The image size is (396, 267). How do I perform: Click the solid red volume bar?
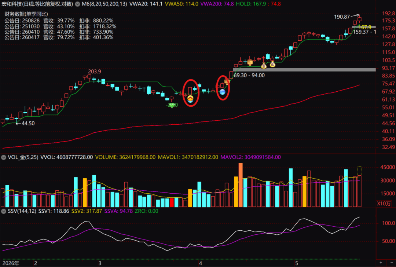point(172,202)
